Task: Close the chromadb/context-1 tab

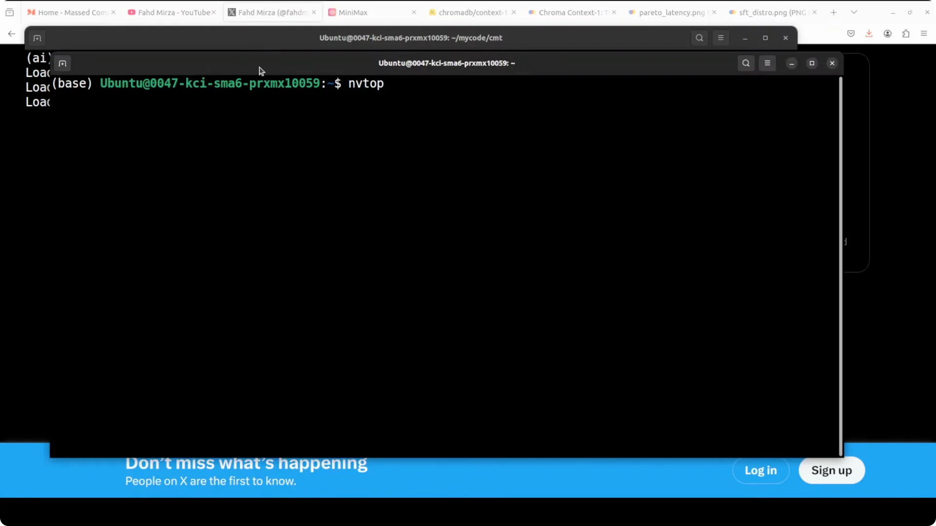Action: 514,13
